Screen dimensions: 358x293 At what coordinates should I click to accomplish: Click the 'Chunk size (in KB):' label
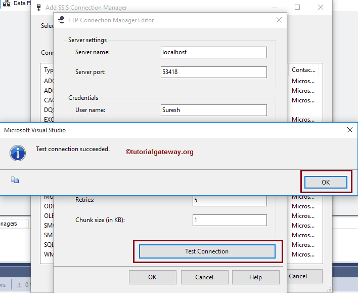tap(100, 220)
